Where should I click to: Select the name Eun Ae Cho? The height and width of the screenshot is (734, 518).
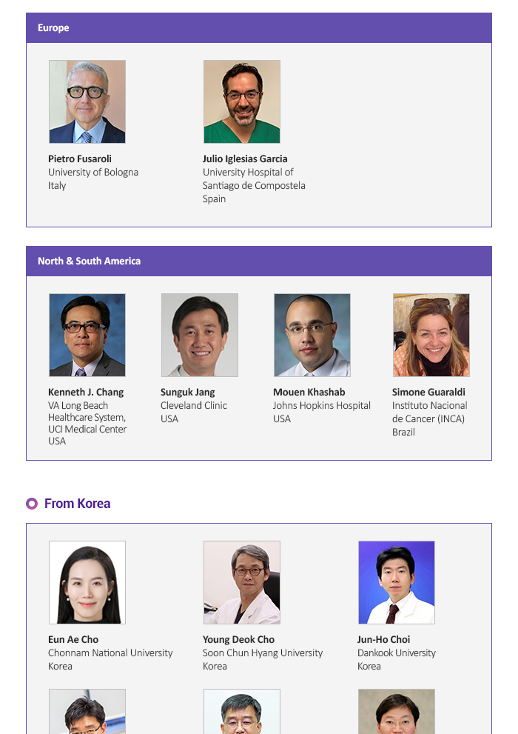point(73,639)
